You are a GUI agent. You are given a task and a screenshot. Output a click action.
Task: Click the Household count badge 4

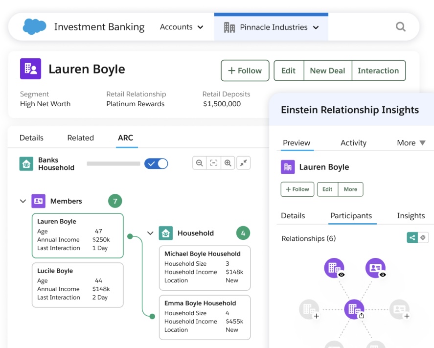coord(243,233)
